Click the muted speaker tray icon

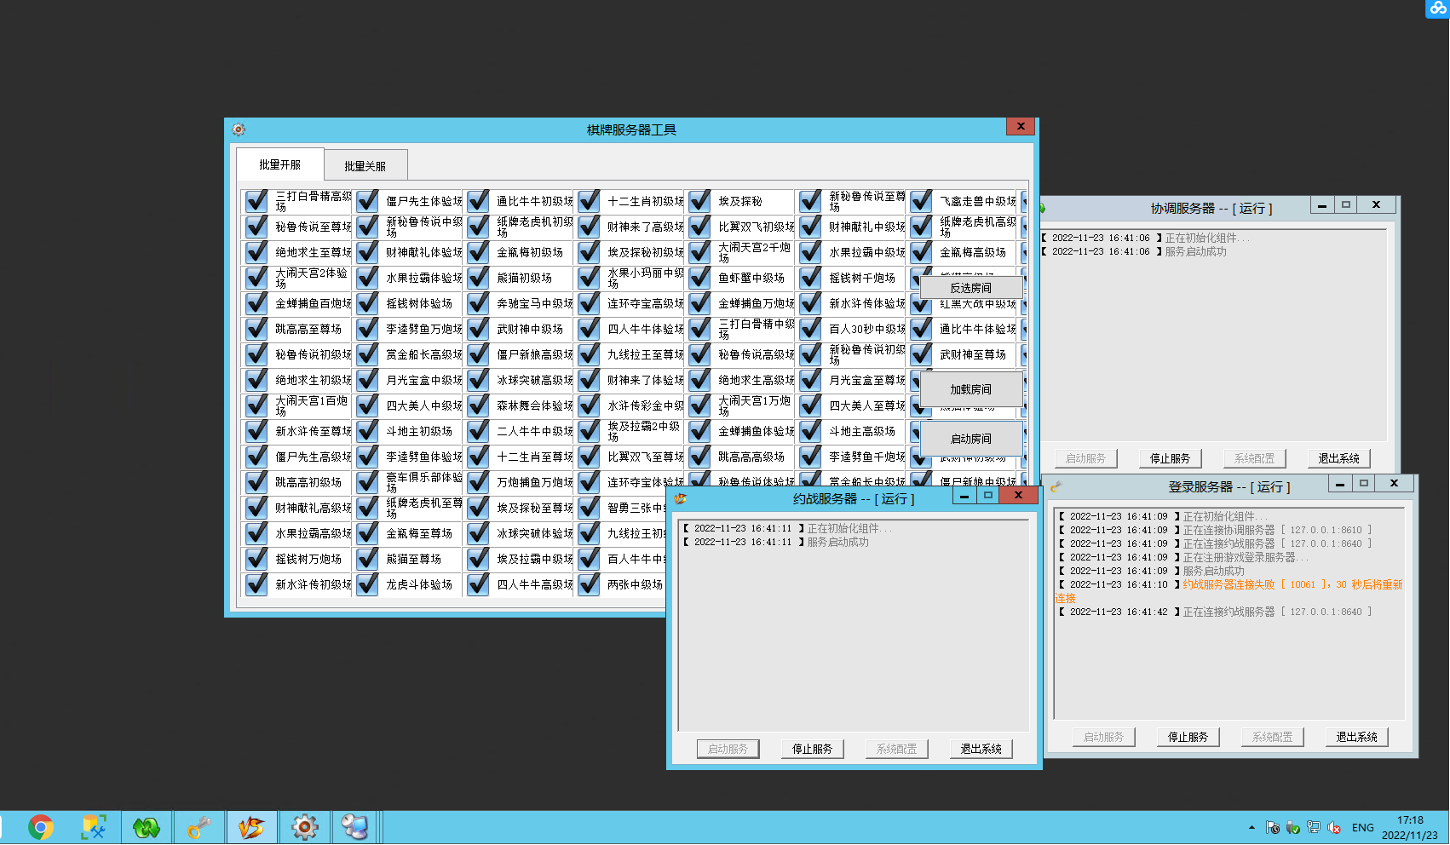pyautogui.click(x=1334, y=827)
